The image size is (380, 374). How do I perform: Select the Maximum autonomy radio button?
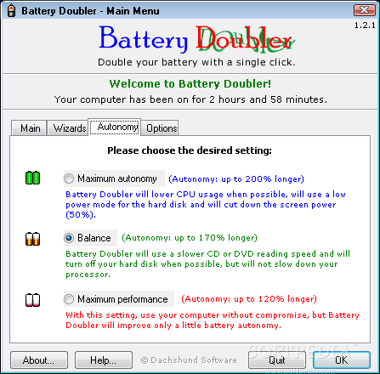(69, 178)
